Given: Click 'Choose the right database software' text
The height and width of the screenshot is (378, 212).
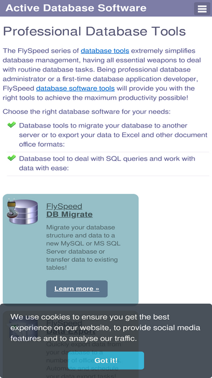Looking at the screenshot, I should [x=86, y=112].
